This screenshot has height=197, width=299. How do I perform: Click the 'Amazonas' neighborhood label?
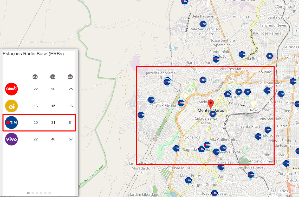point(242,17)
